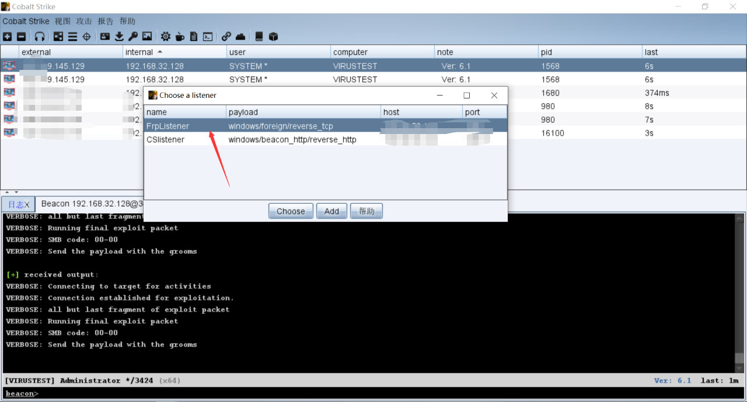747x402 pixels.
Task: Click the host column header in listener dialog
Action: point(421,112)
